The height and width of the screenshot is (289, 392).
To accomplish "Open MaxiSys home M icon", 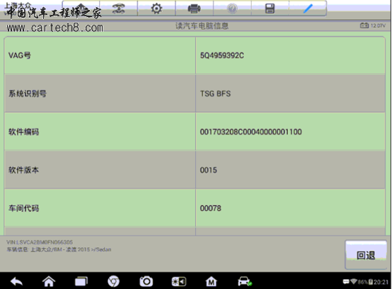I will [212, 282].
